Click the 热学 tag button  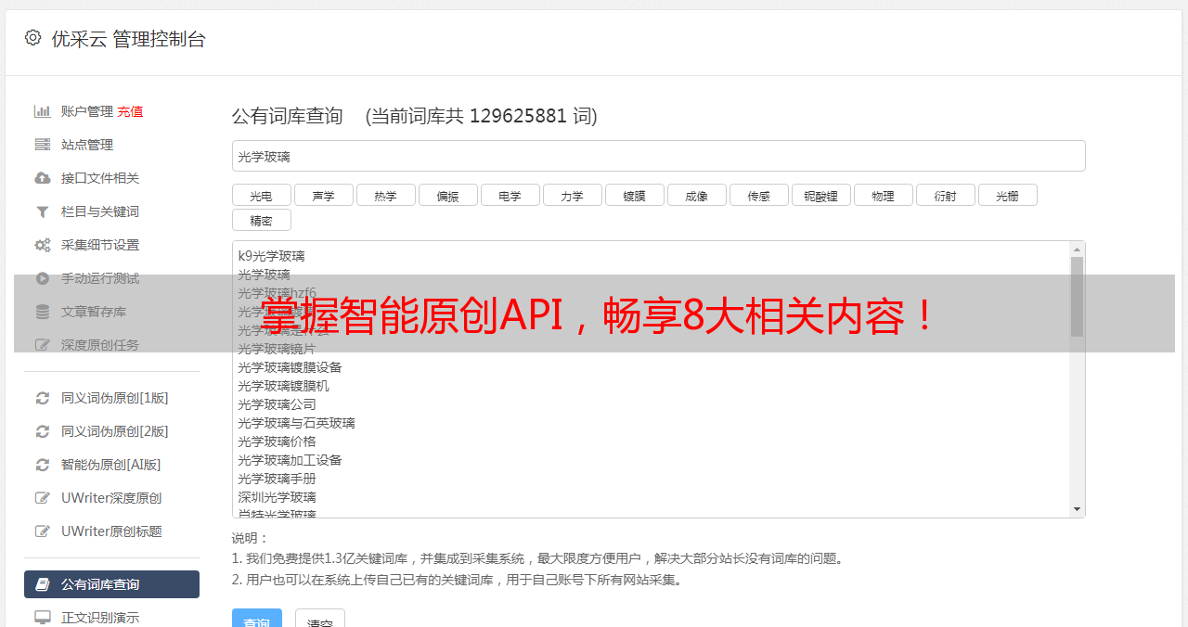pos(385,195)
